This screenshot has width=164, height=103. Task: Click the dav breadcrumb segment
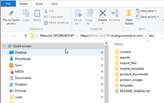[151, 36]
